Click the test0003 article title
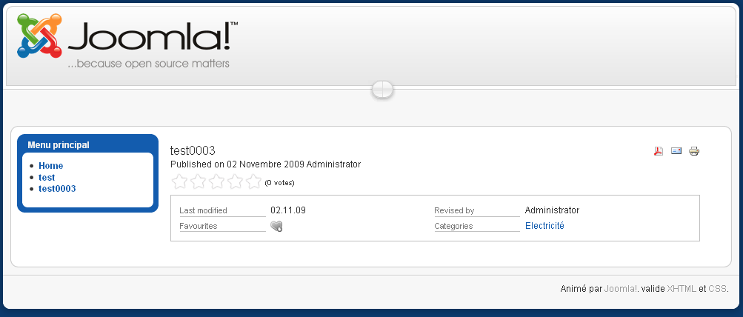The height and width of the screenshot is (317, 743). tap(193, 150)
